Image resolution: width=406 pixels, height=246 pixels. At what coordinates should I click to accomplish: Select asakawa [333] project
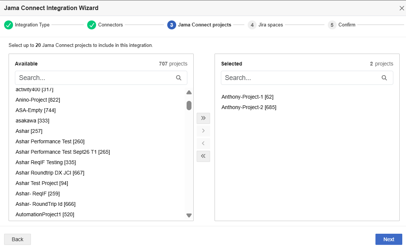32,121
